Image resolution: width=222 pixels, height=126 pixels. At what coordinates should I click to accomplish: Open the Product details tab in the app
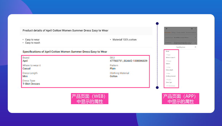[181, 32]
